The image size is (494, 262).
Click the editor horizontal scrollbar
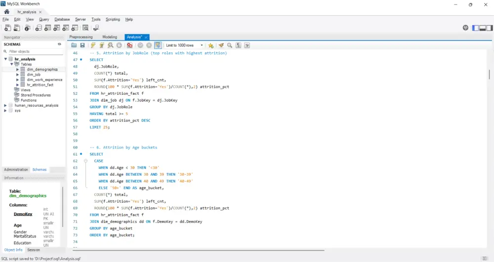[198, 250]
